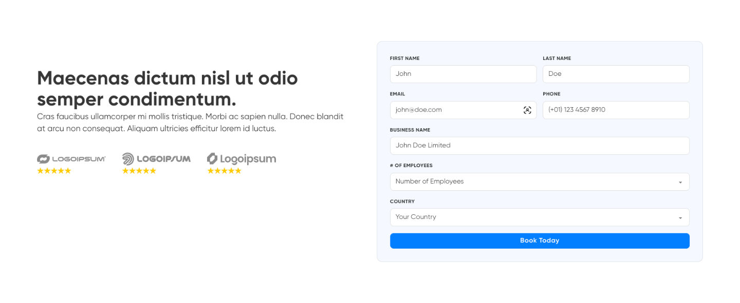Click the star rating under the third logo
This screenshot has width=740, height=303.
pos(224,171)
